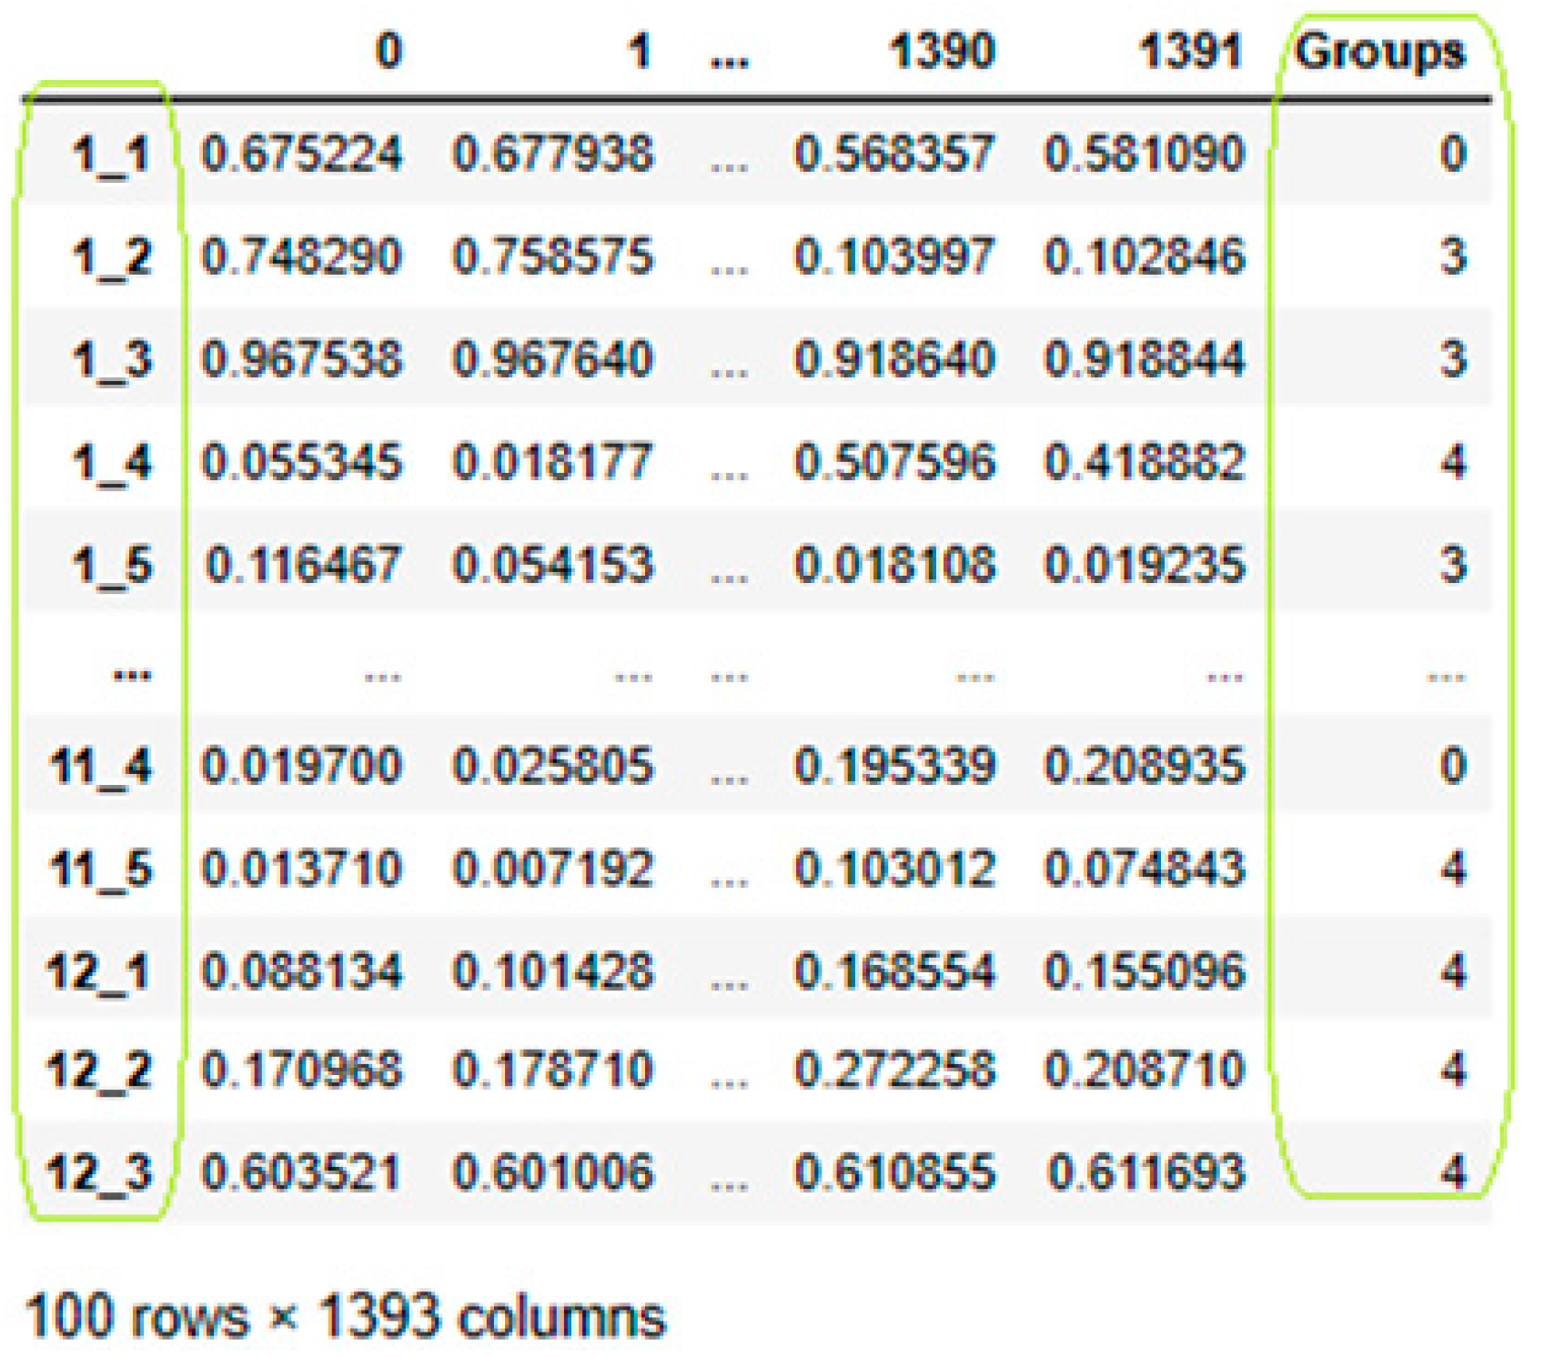This screenshot has width=1544, height=1357.
Task: Click cell value 0.603521
Action: pyautogui.click(x=301, y=1172)
